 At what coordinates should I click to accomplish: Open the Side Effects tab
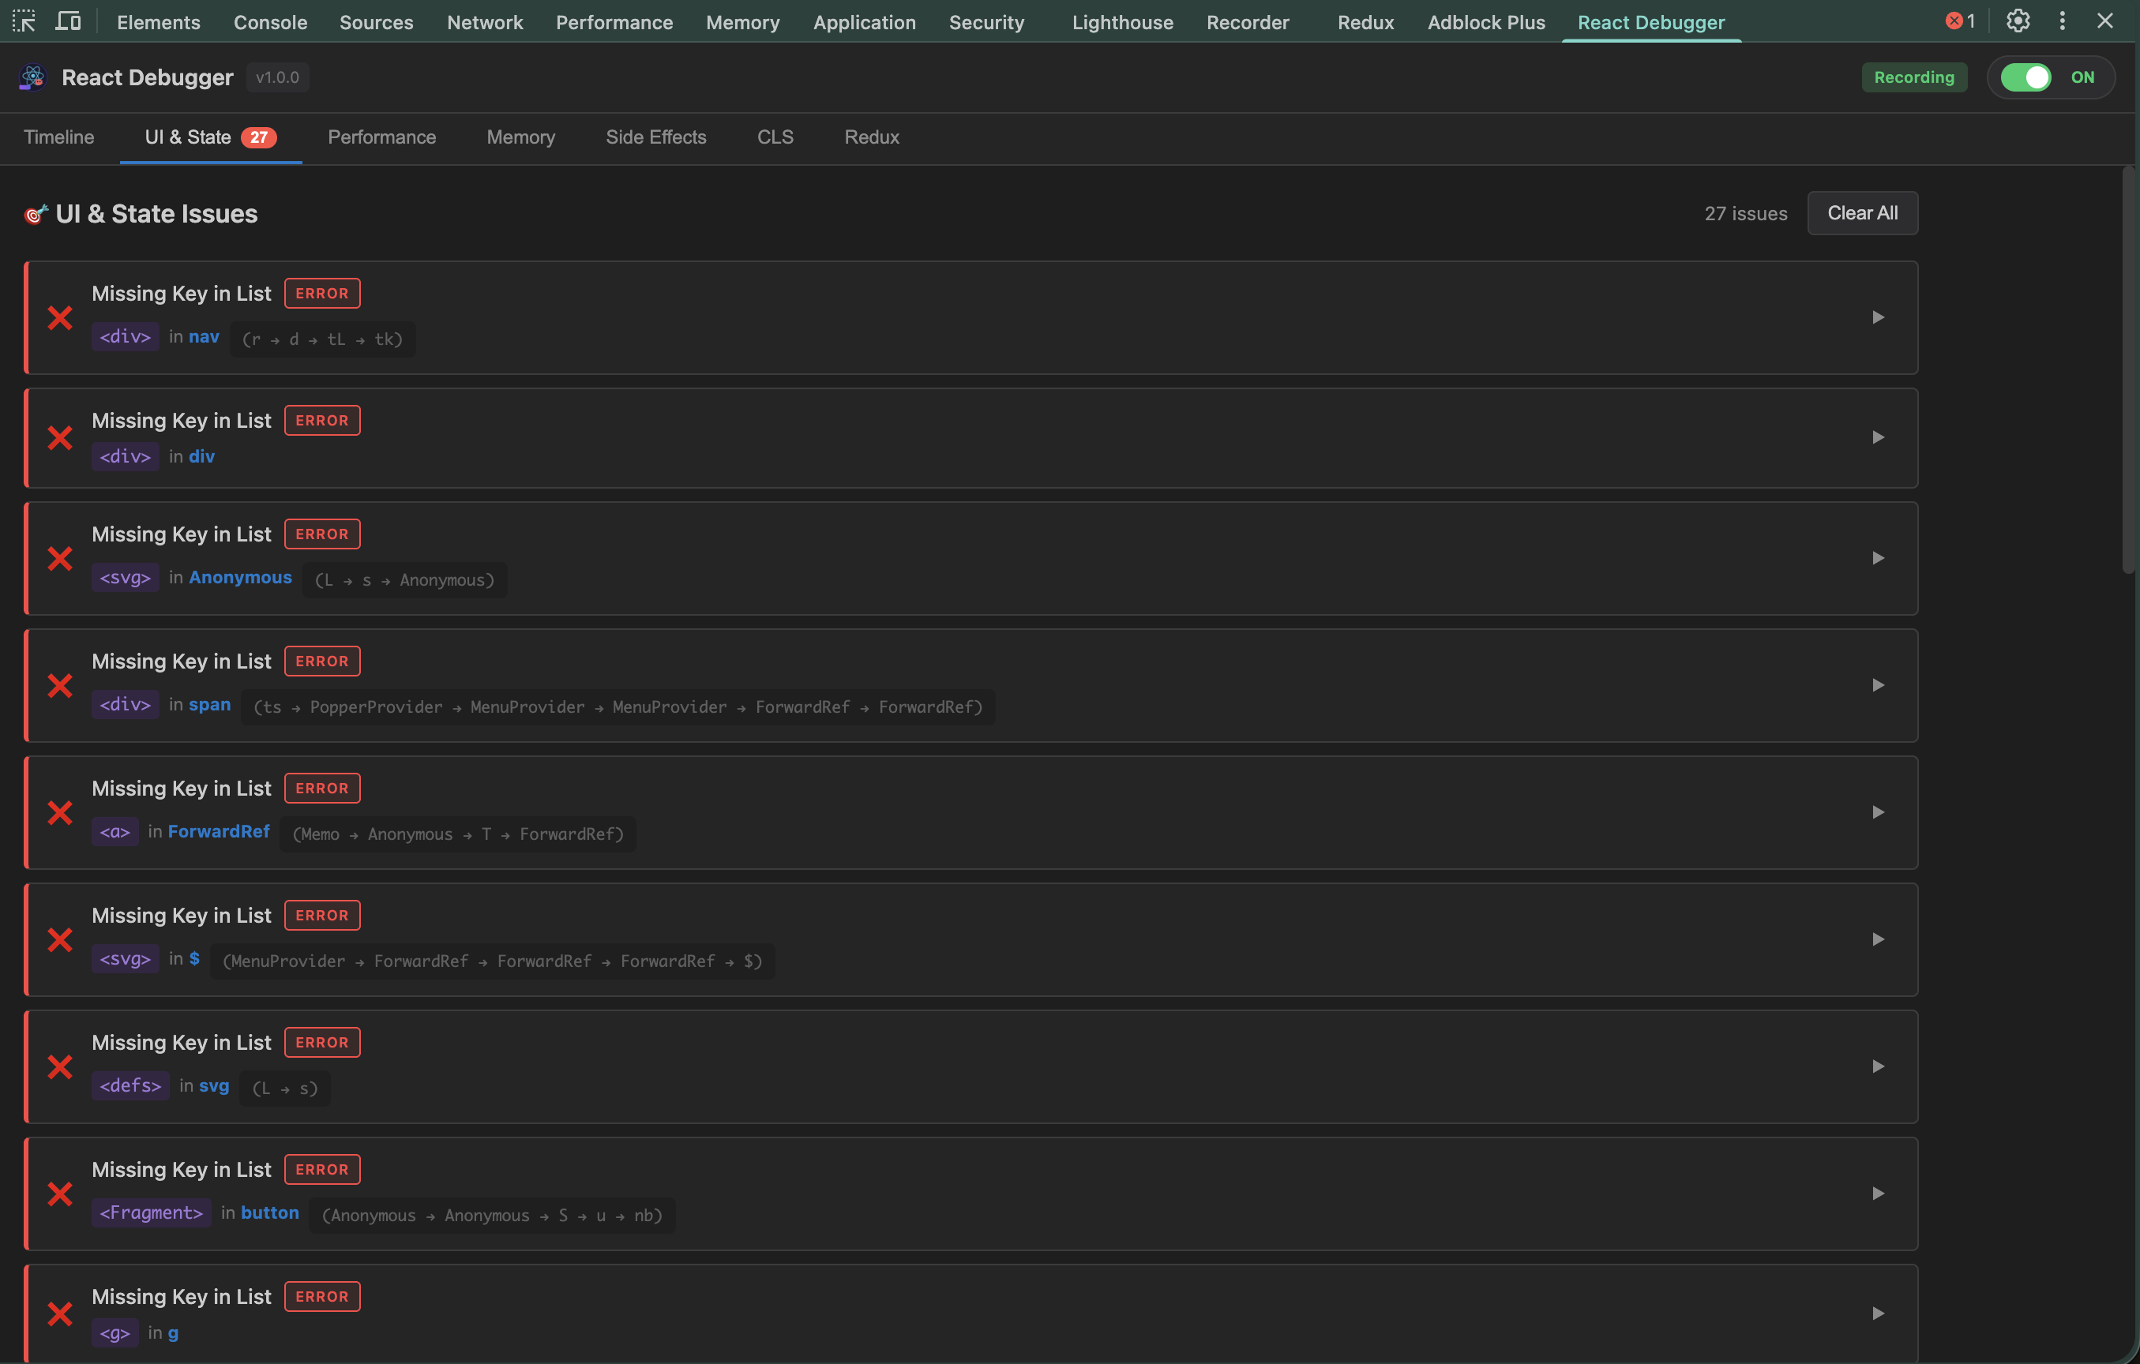tap(656, 137)
